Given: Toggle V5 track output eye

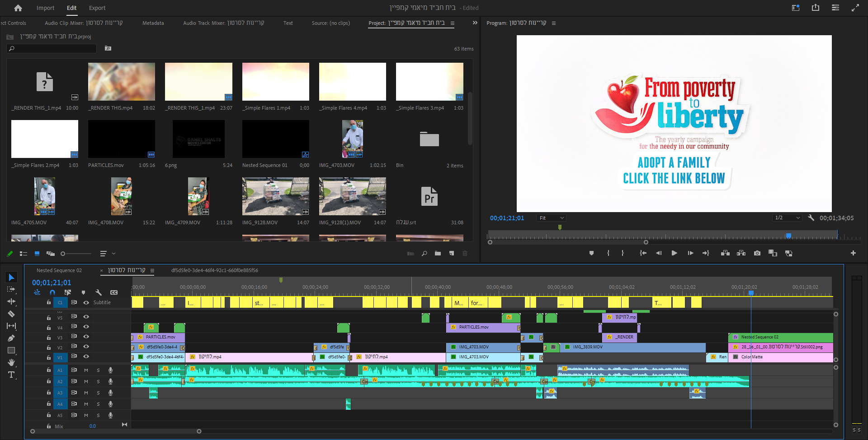Looking at the screenshot, I should [86, 317].
